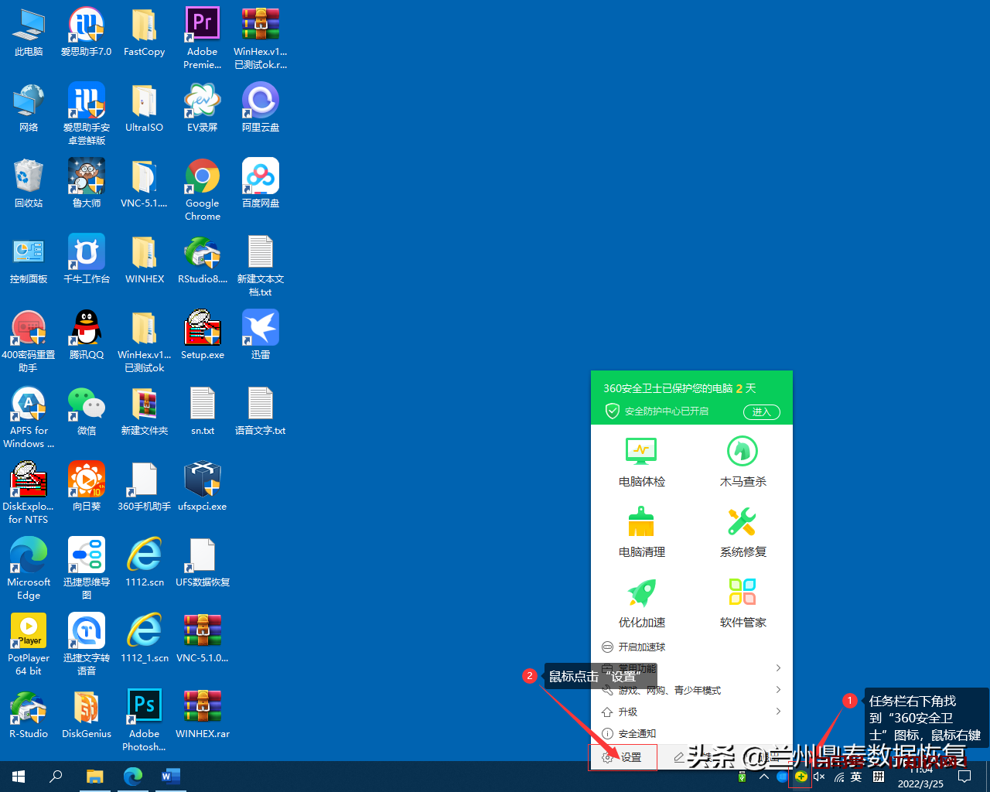Enable 开启加速球 option
Viewport: 990px width, 792px height.
pyautogui.click(x=641, y=647)
